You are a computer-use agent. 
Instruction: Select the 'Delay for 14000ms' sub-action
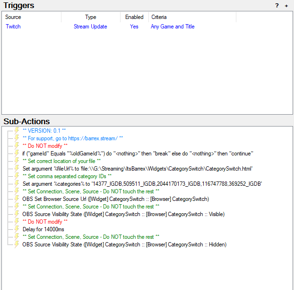point(43,229)
